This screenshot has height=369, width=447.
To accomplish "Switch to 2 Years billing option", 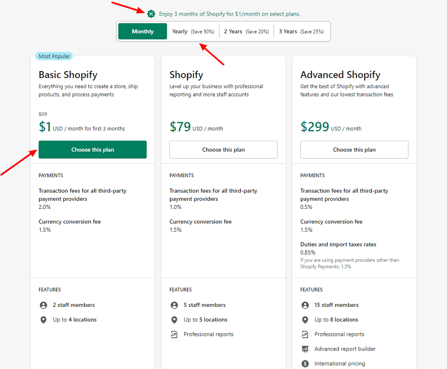I will coord(246,31).
